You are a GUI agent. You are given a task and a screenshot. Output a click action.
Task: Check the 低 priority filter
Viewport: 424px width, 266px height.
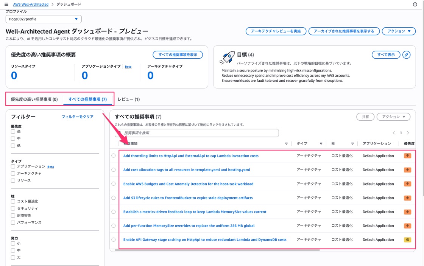13,145
